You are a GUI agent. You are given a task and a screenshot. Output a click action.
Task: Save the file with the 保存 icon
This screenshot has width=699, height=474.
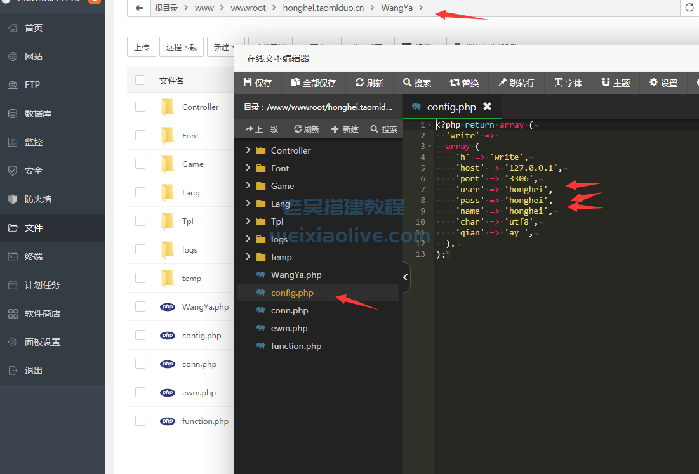[x=257, y=82]
